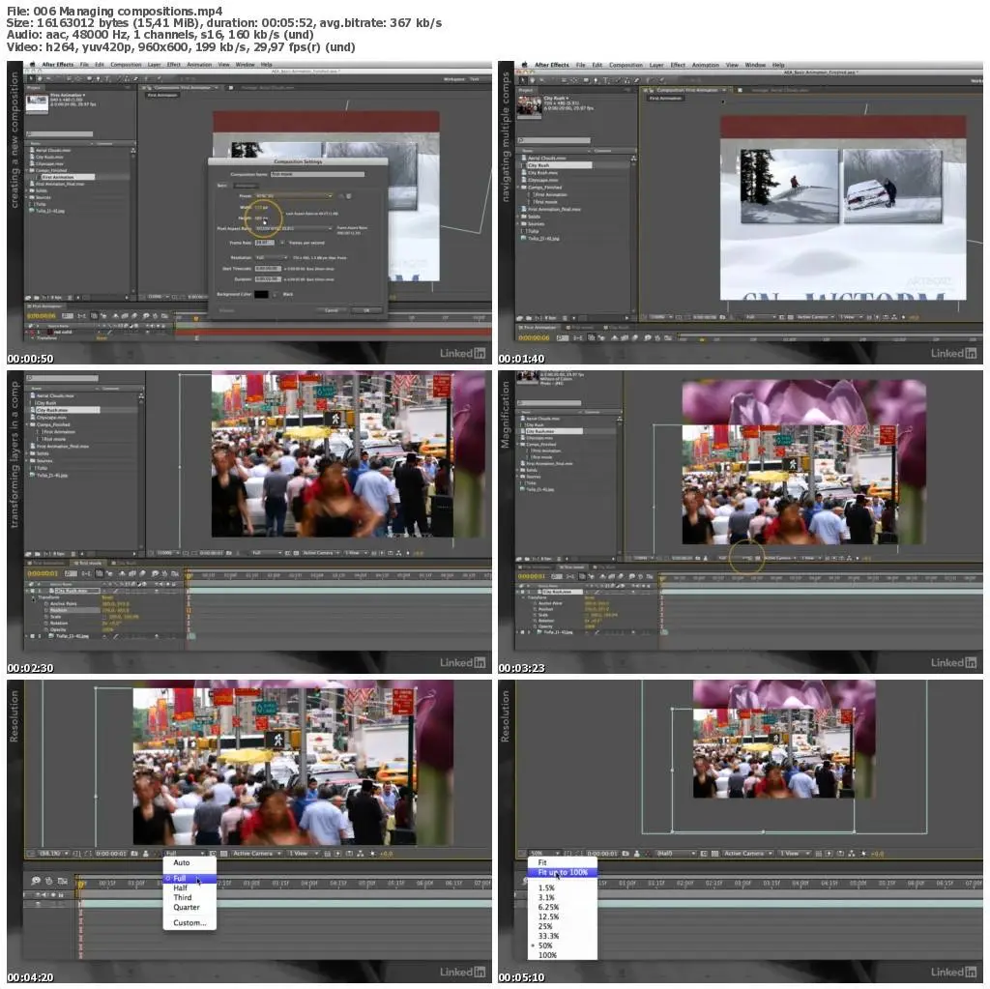In the 00:04:20 frame, open the 1 View dropdown
990x989 pixels.
303,854
